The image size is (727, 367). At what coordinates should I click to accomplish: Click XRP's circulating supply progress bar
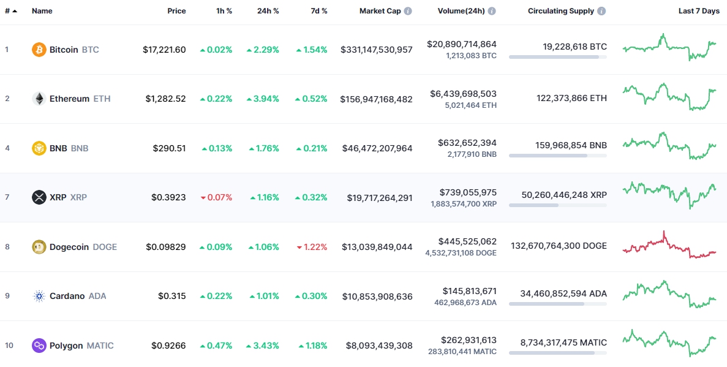point(558,205)
